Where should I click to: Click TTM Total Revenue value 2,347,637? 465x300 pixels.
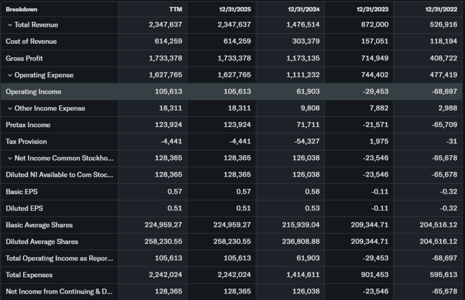(x=165, y=25)
